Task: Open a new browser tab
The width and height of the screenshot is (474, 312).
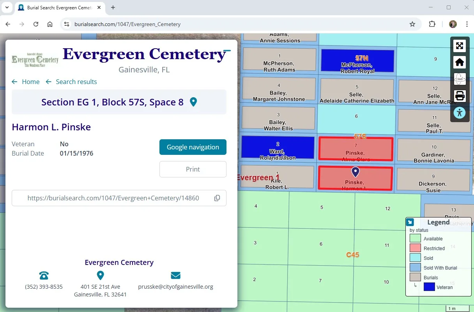Action: [113, 7]
